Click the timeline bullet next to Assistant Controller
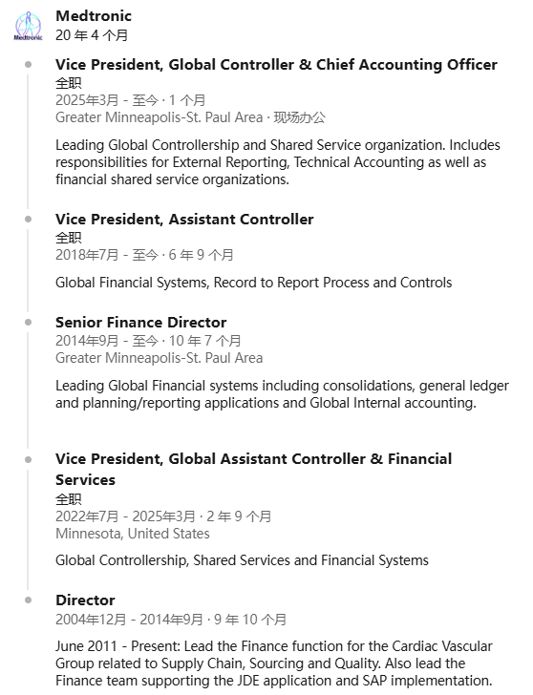 [x=29, y=219]
